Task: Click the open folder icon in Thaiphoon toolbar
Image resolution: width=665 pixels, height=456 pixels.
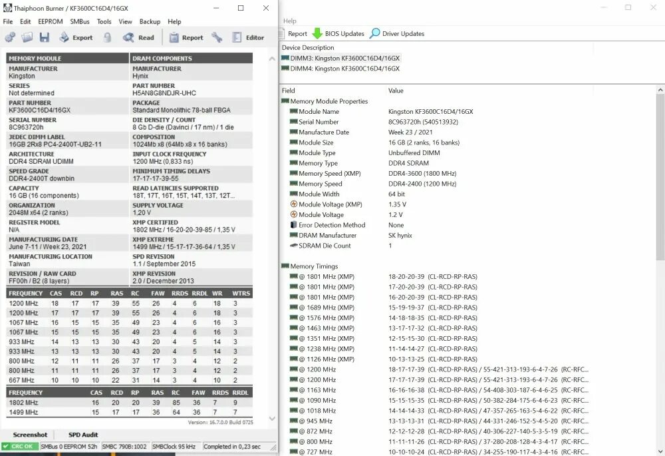Action: [27, 37]
